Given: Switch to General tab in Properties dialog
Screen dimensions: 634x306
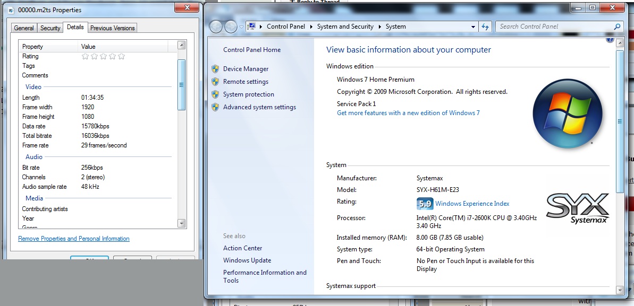Looking at the screenshot, I should 24,28.
